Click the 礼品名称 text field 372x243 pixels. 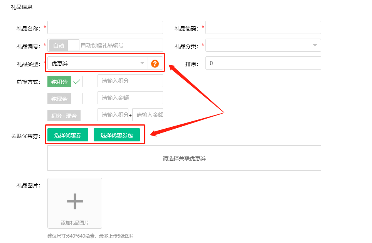(105, 27)
